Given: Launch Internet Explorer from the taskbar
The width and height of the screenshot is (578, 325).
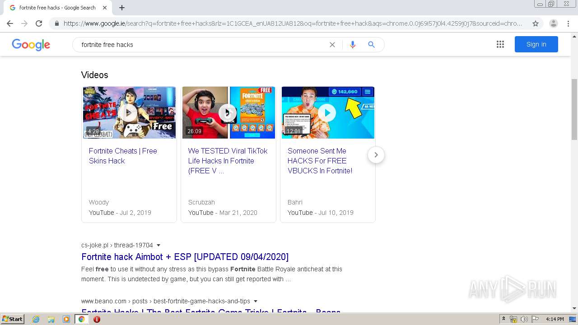Looking at the screenshot, I should pos(36,319).
